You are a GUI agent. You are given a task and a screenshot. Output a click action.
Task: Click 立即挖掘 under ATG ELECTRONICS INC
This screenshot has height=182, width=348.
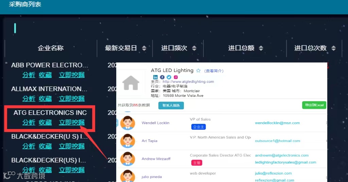tap(72, 122)
